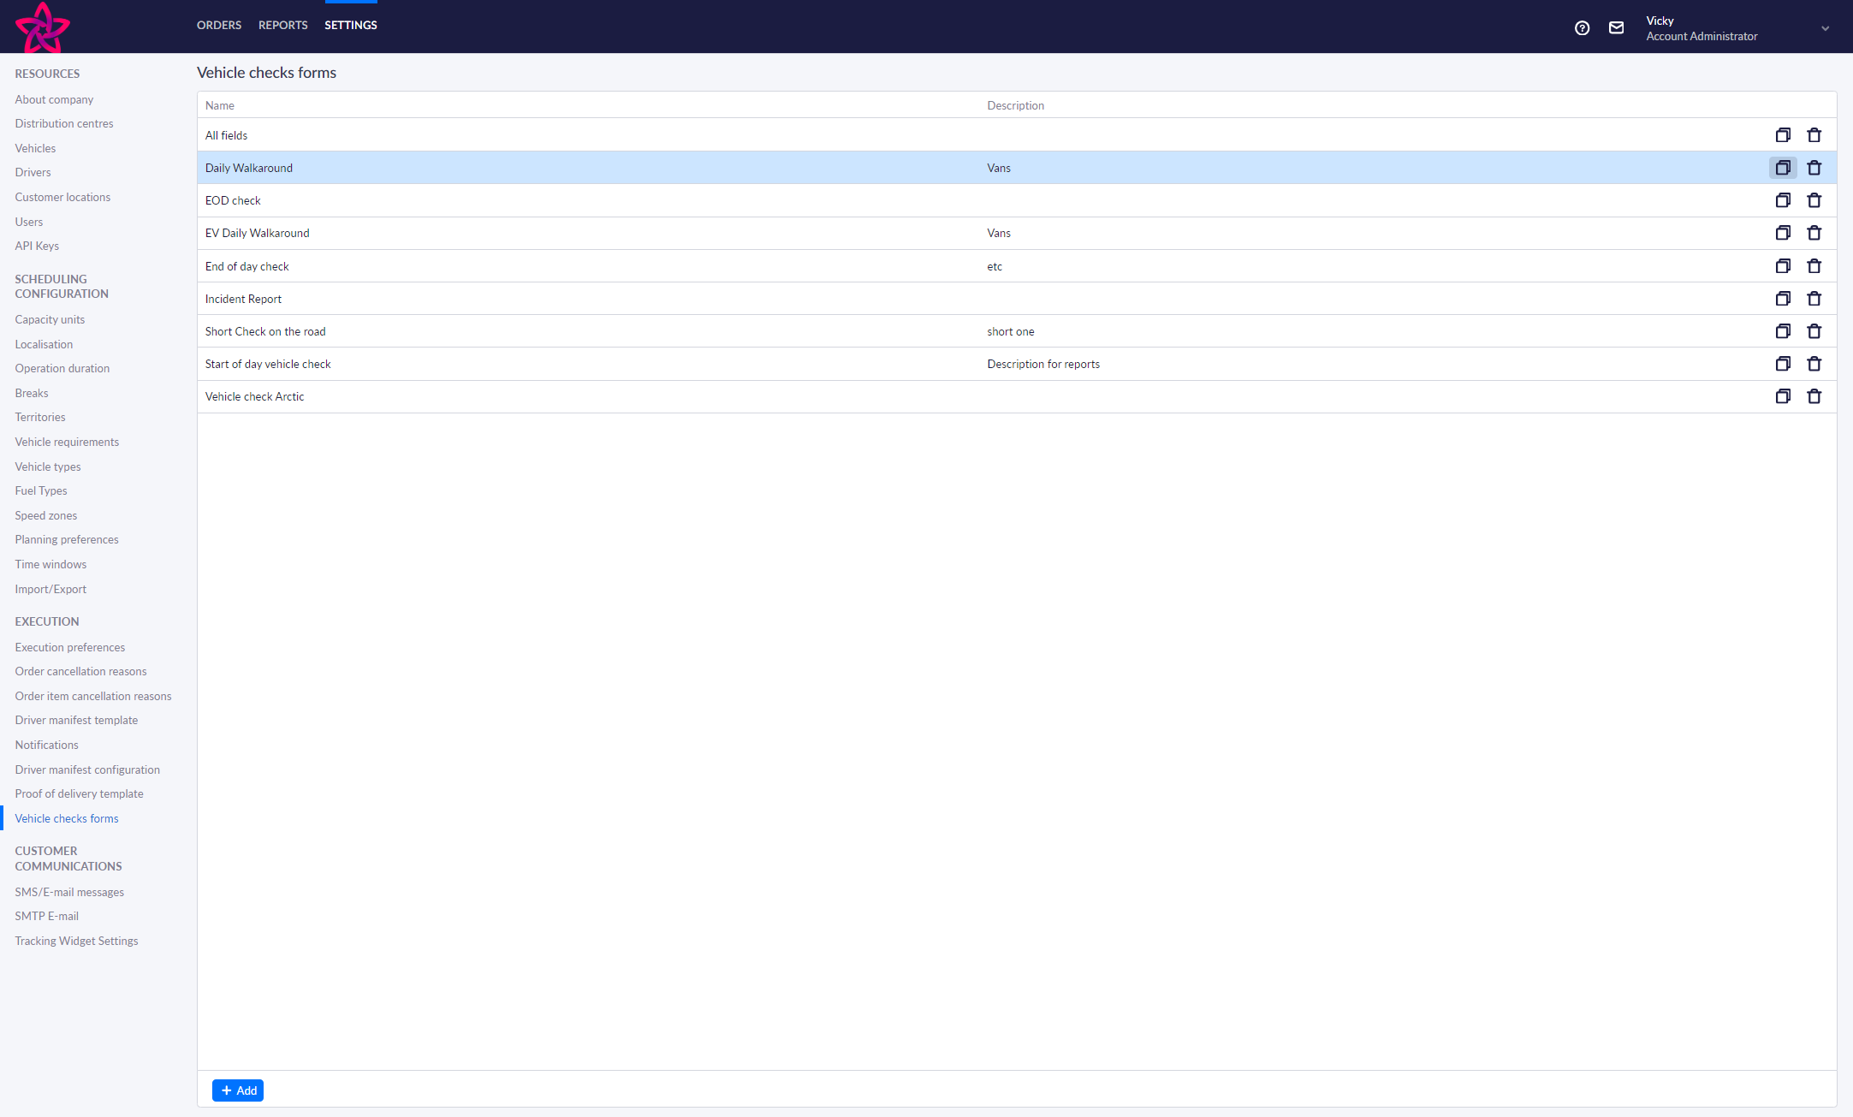
Task: Duplicate the EV Daily Walkaround form
Action: coord(1783,233)
